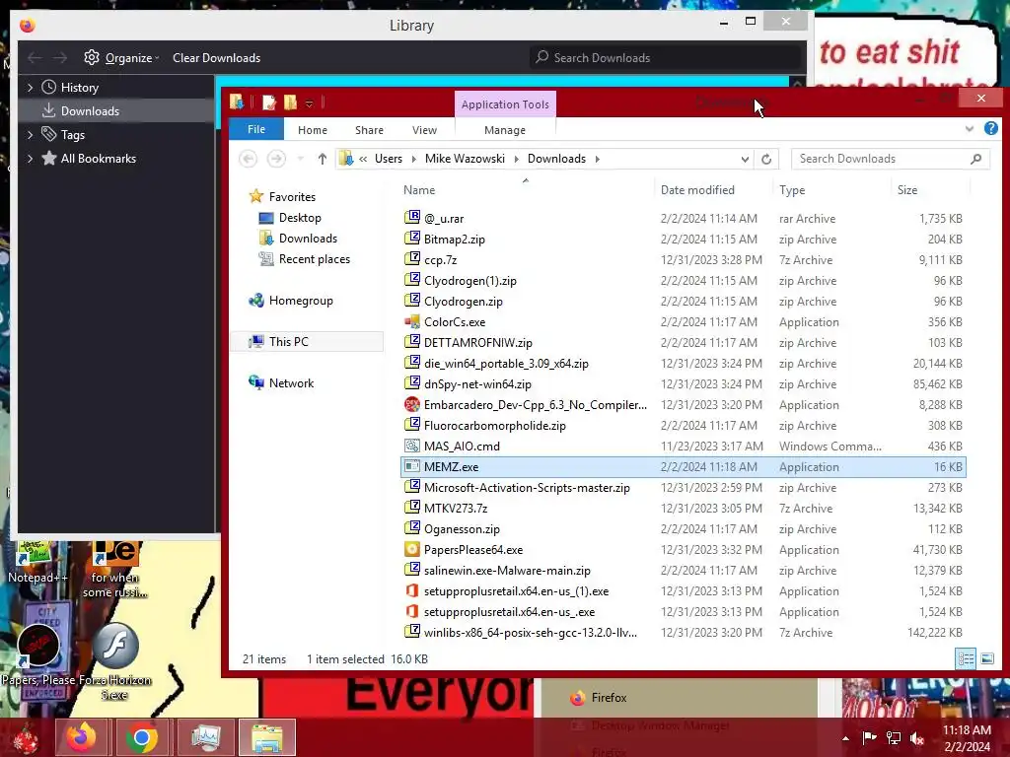Expand the Tags tree in Library
Screen dimensions: 1010x757
pyautogui.click(x=30, y=134)
